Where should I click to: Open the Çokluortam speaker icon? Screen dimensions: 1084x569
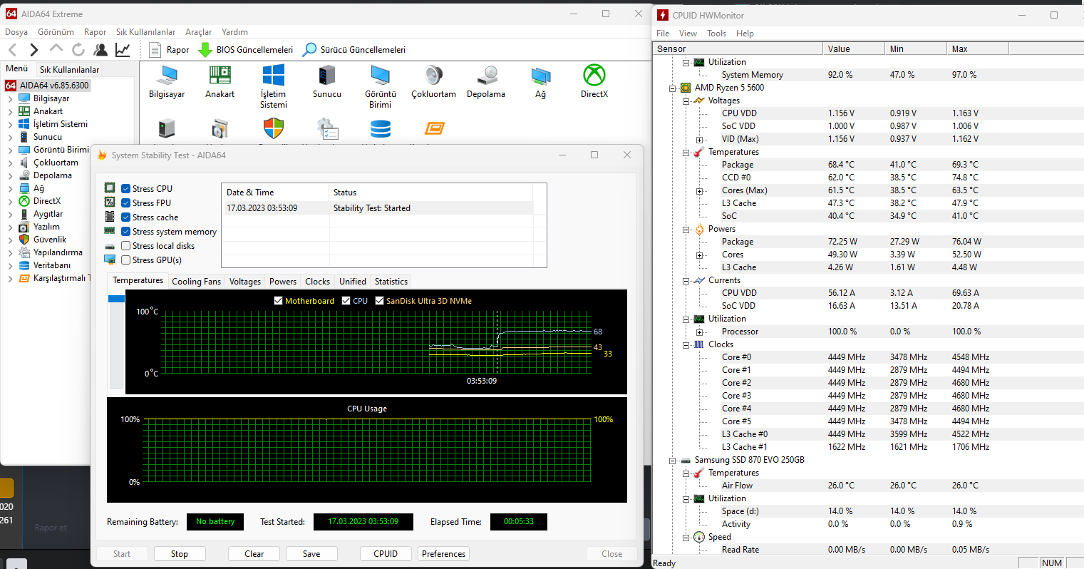click(433, 75)
